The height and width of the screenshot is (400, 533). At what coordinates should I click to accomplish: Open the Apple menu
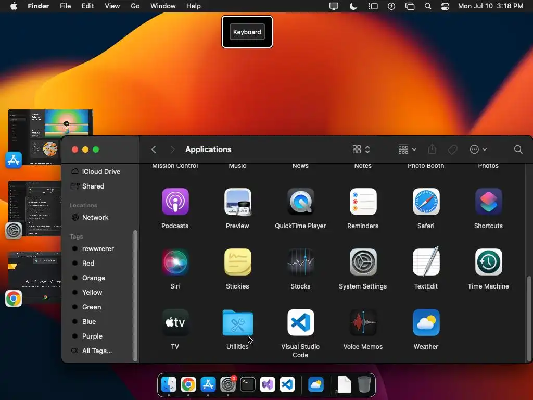[x=14, y=6]
